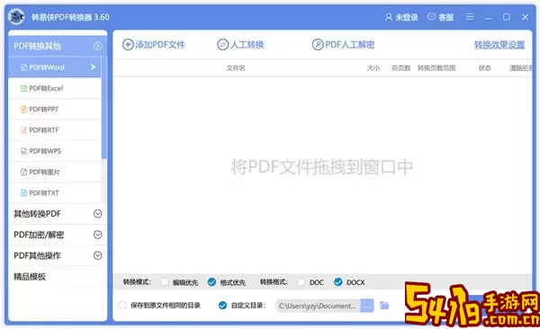Click the PDF转图片 file icon

pos(23,172)
